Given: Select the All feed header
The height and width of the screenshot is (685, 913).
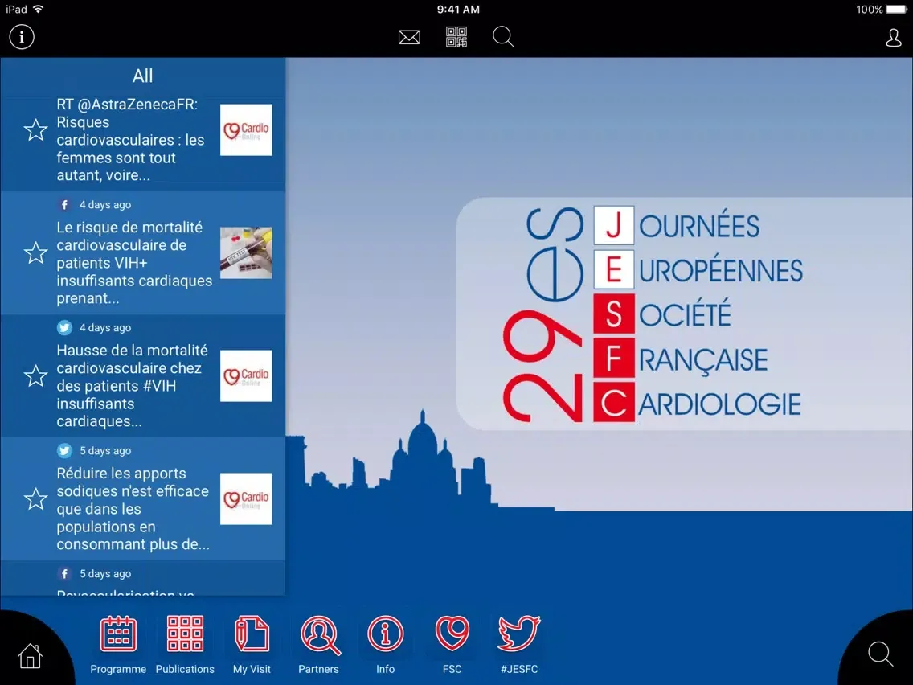Looking at the screenshot, I should click(143, 76).
